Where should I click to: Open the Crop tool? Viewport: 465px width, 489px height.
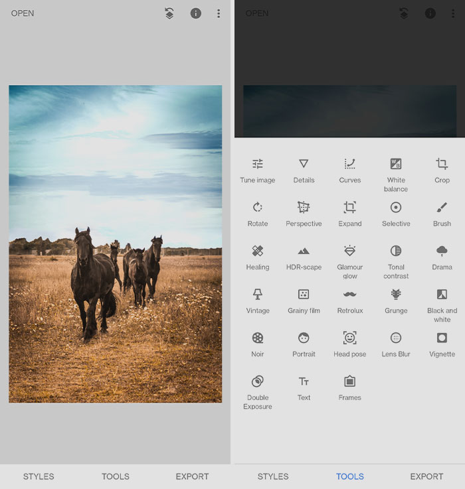point(442,170)
